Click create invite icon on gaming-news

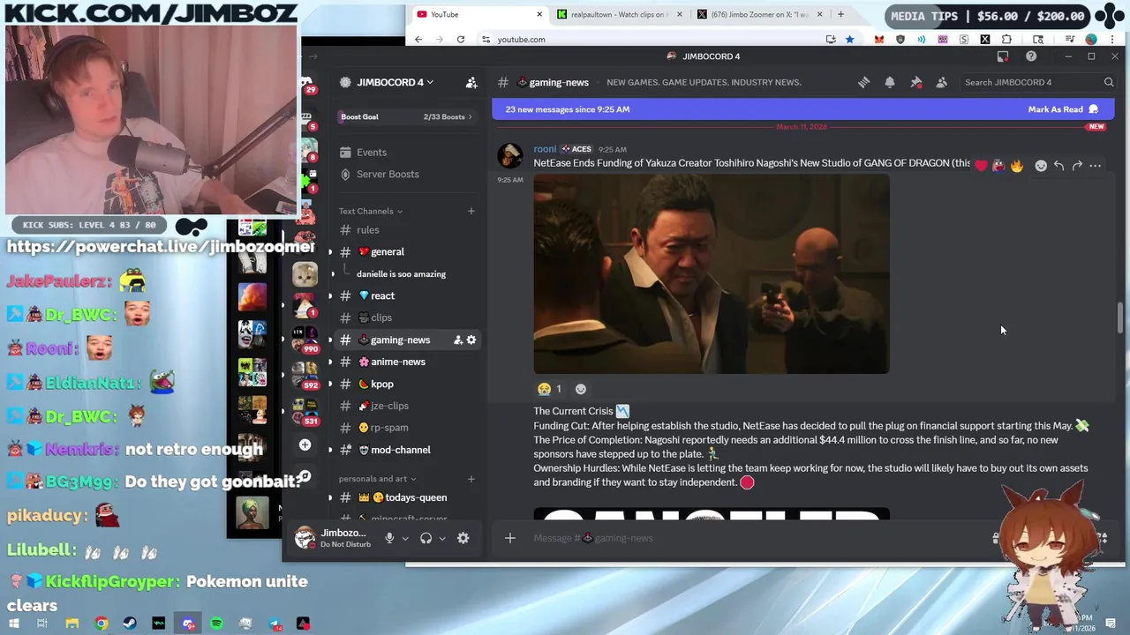[458, 340]
